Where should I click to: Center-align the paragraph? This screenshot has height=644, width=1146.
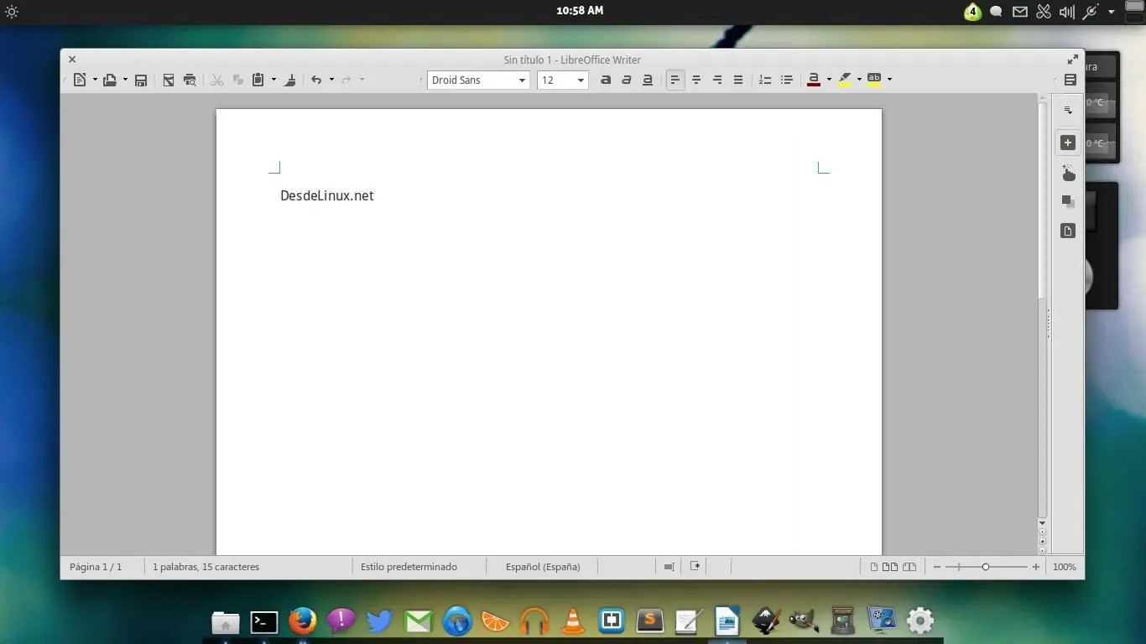[696, 80]
